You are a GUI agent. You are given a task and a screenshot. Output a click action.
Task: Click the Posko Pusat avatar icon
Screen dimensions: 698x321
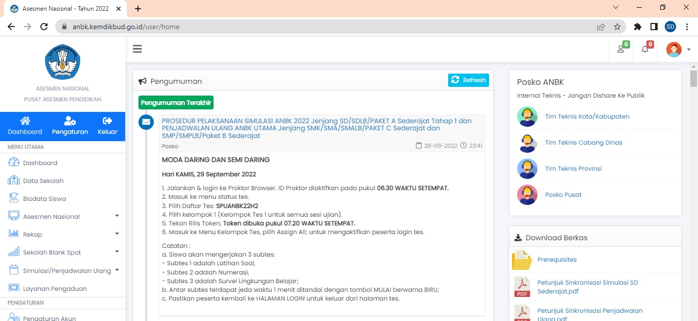coord(527,195)
